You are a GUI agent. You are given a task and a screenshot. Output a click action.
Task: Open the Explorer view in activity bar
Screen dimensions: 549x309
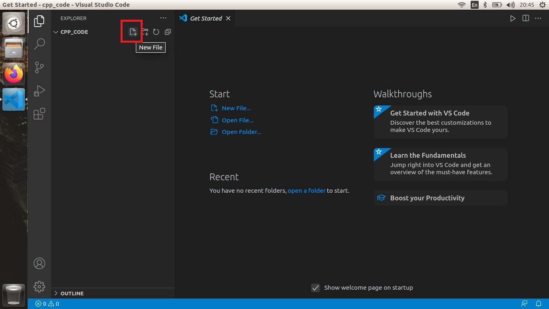[39, 21]
